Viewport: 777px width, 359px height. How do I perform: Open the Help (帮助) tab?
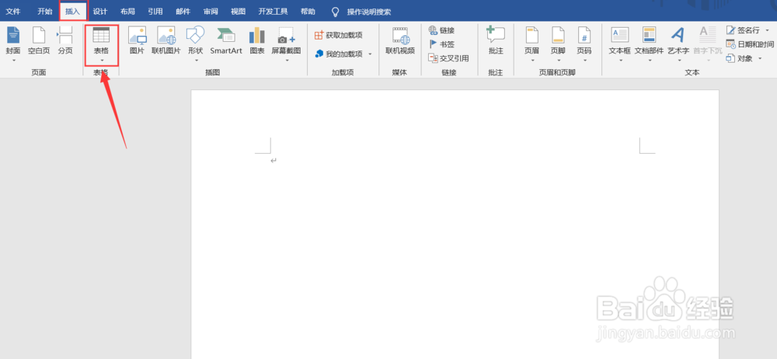(x=308, y=11)
